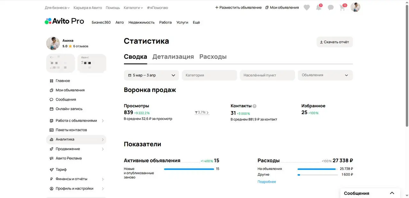Open the date range 5 мар — 3 апр dropdown
Screen dimensions: 409x198
pyautogui.click(x=151, y=75)
